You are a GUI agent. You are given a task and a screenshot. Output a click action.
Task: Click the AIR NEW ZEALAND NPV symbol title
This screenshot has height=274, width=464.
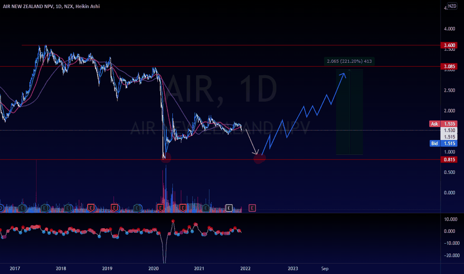[28, 6]
